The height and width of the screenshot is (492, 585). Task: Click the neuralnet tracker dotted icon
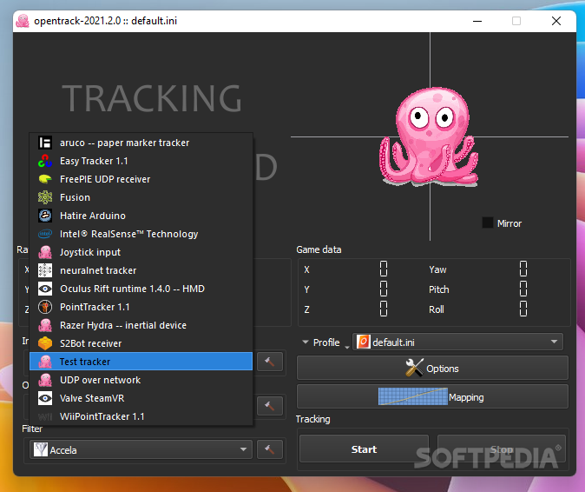click(x=45, y=270)
